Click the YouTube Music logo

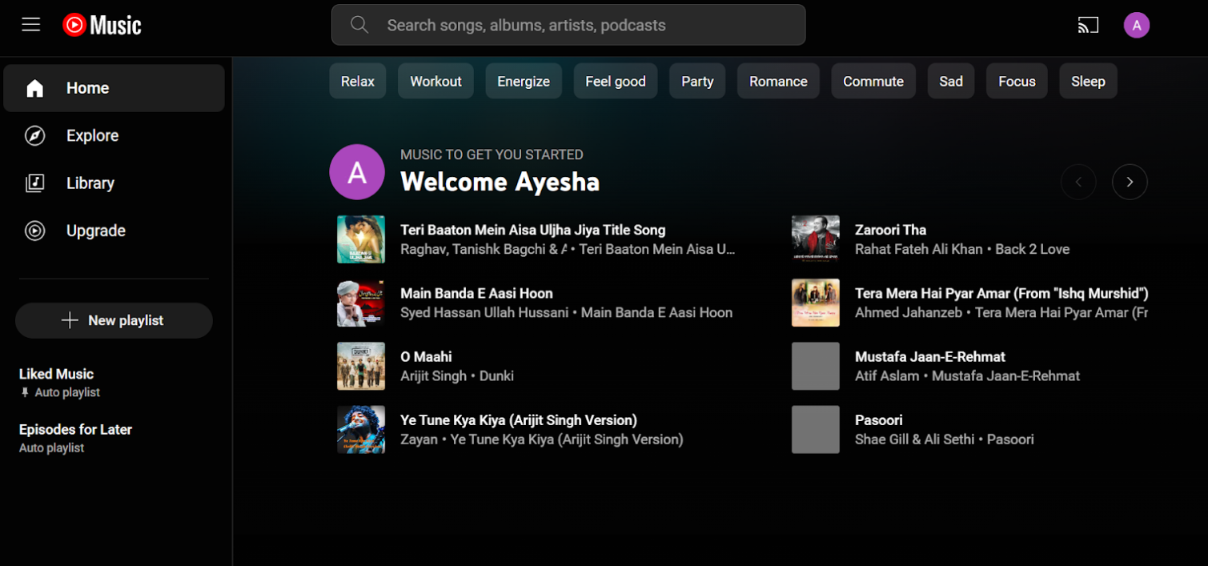point(102,25)
